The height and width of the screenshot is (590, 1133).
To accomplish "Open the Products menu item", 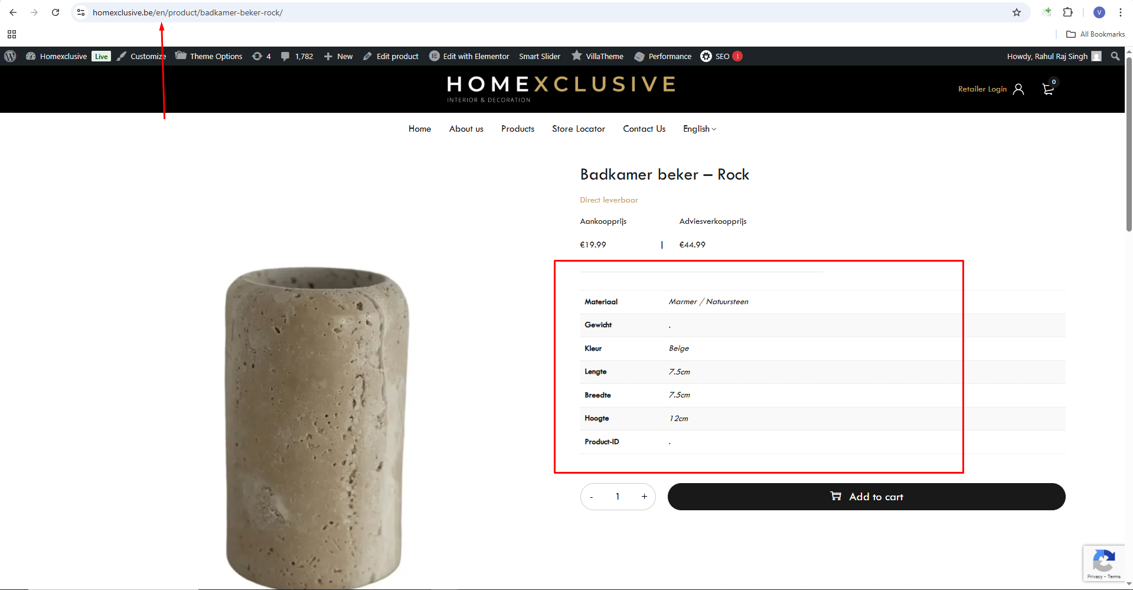I will pyautogui.click(x=518, y=129).
